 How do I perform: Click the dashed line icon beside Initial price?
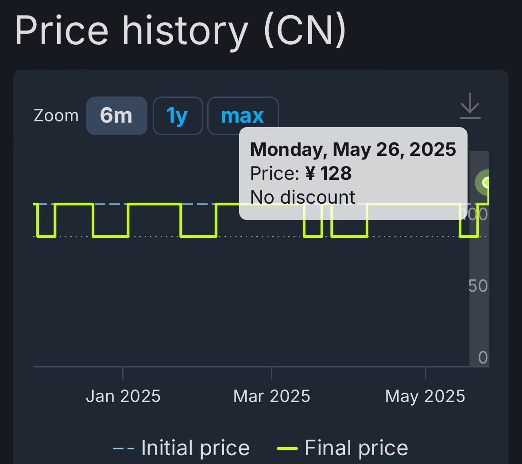(124, 449)
